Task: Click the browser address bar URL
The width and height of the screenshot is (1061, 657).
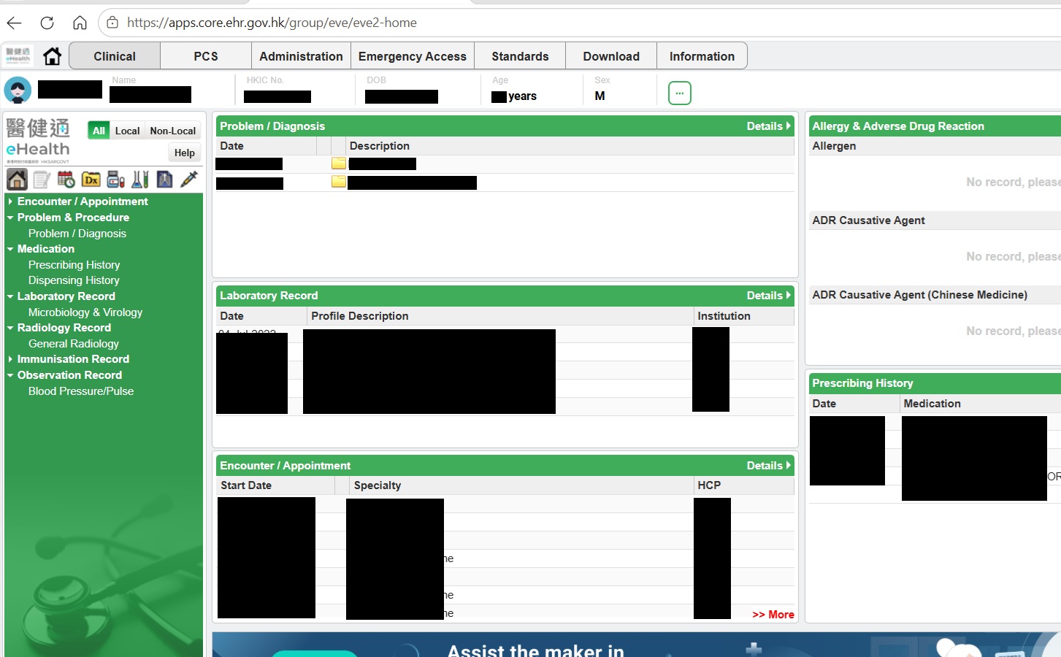Action: pos(272,23)
